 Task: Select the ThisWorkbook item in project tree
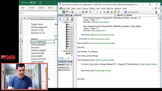click(x=68, y=49)
